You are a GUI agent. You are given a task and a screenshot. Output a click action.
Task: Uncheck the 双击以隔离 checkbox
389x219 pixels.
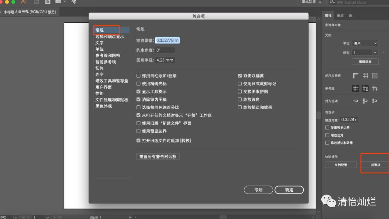[240, 76]
